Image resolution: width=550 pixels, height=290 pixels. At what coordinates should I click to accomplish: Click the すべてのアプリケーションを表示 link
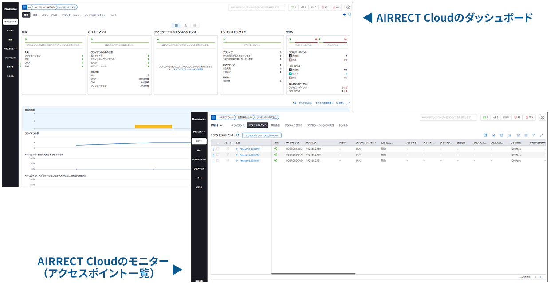188,70
